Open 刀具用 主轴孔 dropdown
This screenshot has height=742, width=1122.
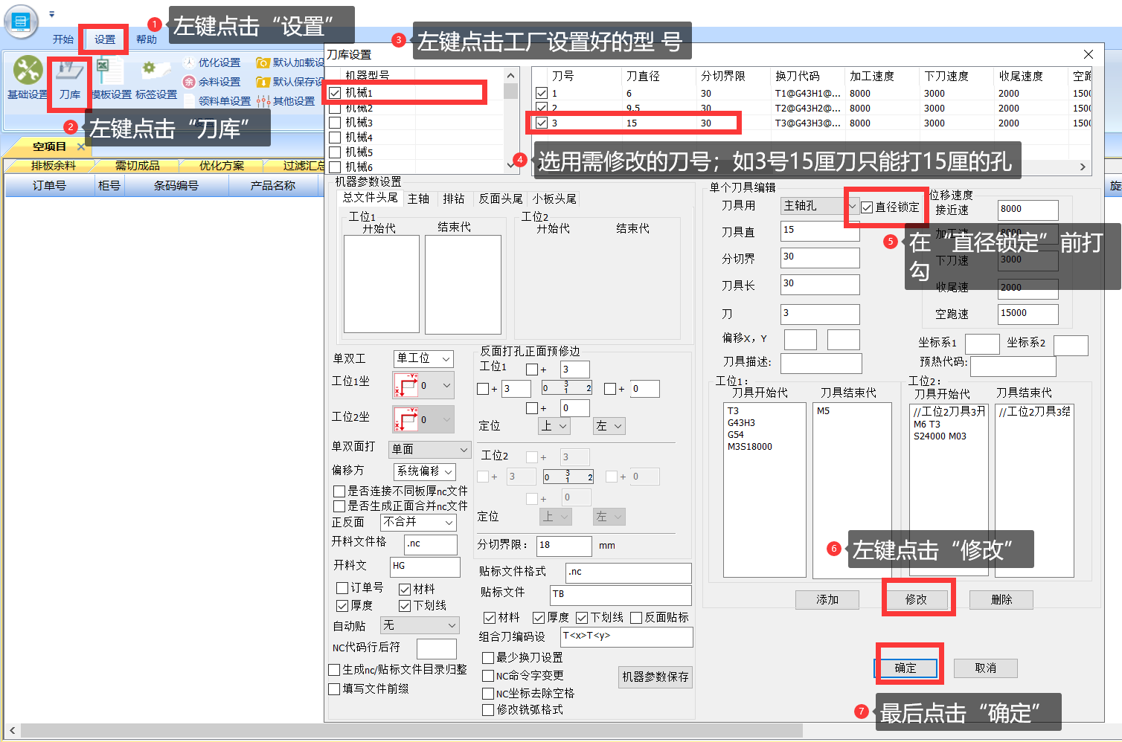(x=820, y=206)
